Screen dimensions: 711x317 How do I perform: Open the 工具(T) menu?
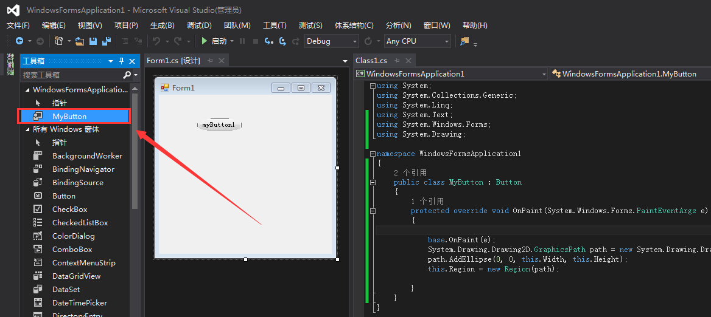(x=275, y=26)
